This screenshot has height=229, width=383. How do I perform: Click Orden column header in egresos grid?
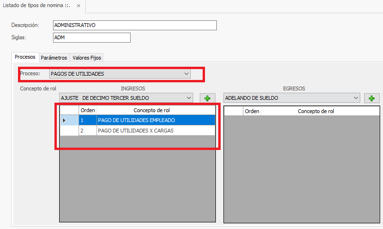pyautogui.click(x=252, y=111)
